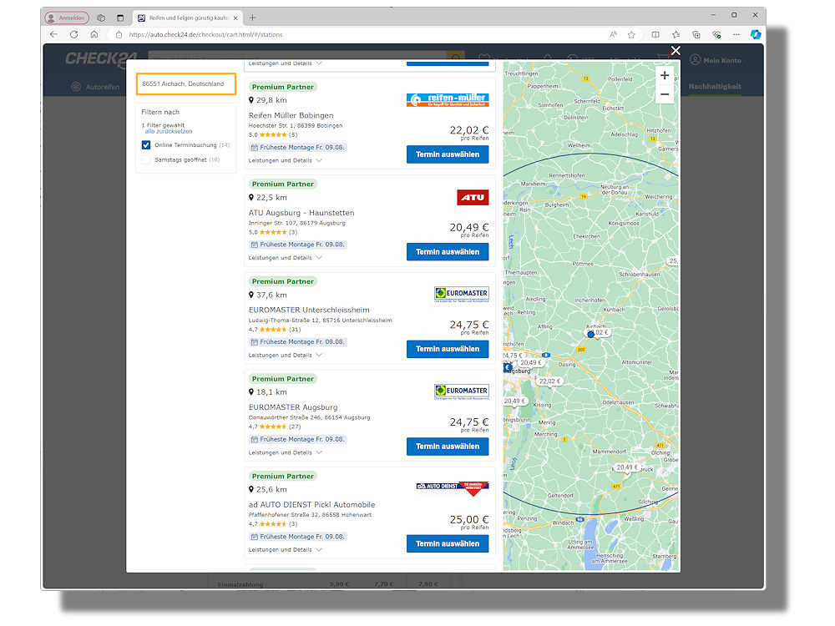
Task: Open the browser settings three dots menu
Action: point(736,34)
